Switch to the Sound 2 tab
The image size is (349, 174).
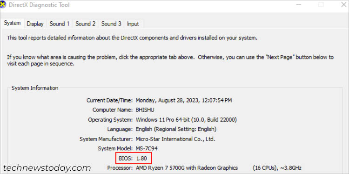85,24
